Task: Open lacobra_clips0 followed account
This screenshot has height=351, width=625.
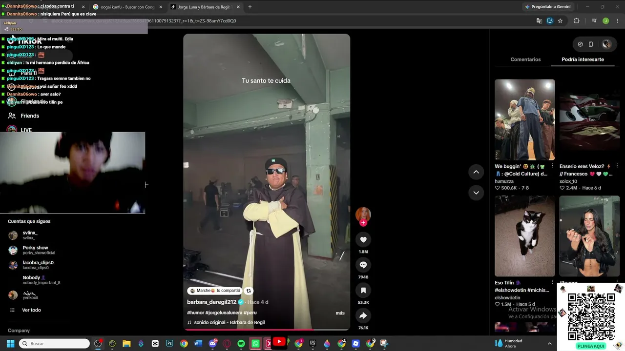Action: click(31, 265)
